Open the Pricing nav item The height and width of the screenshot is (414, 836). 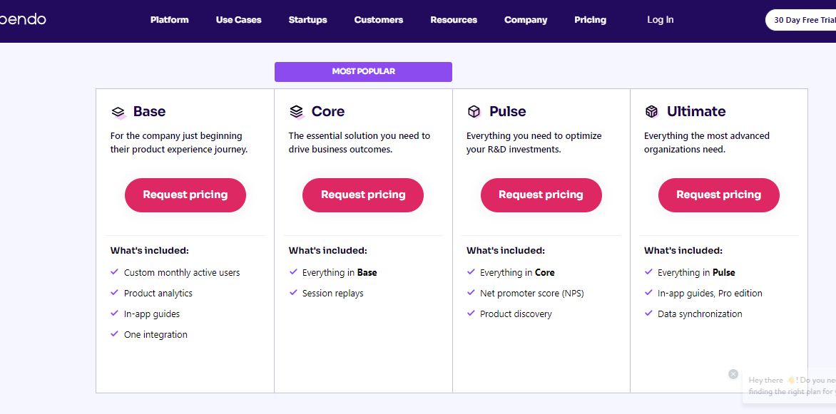click(x=590, y=20)
